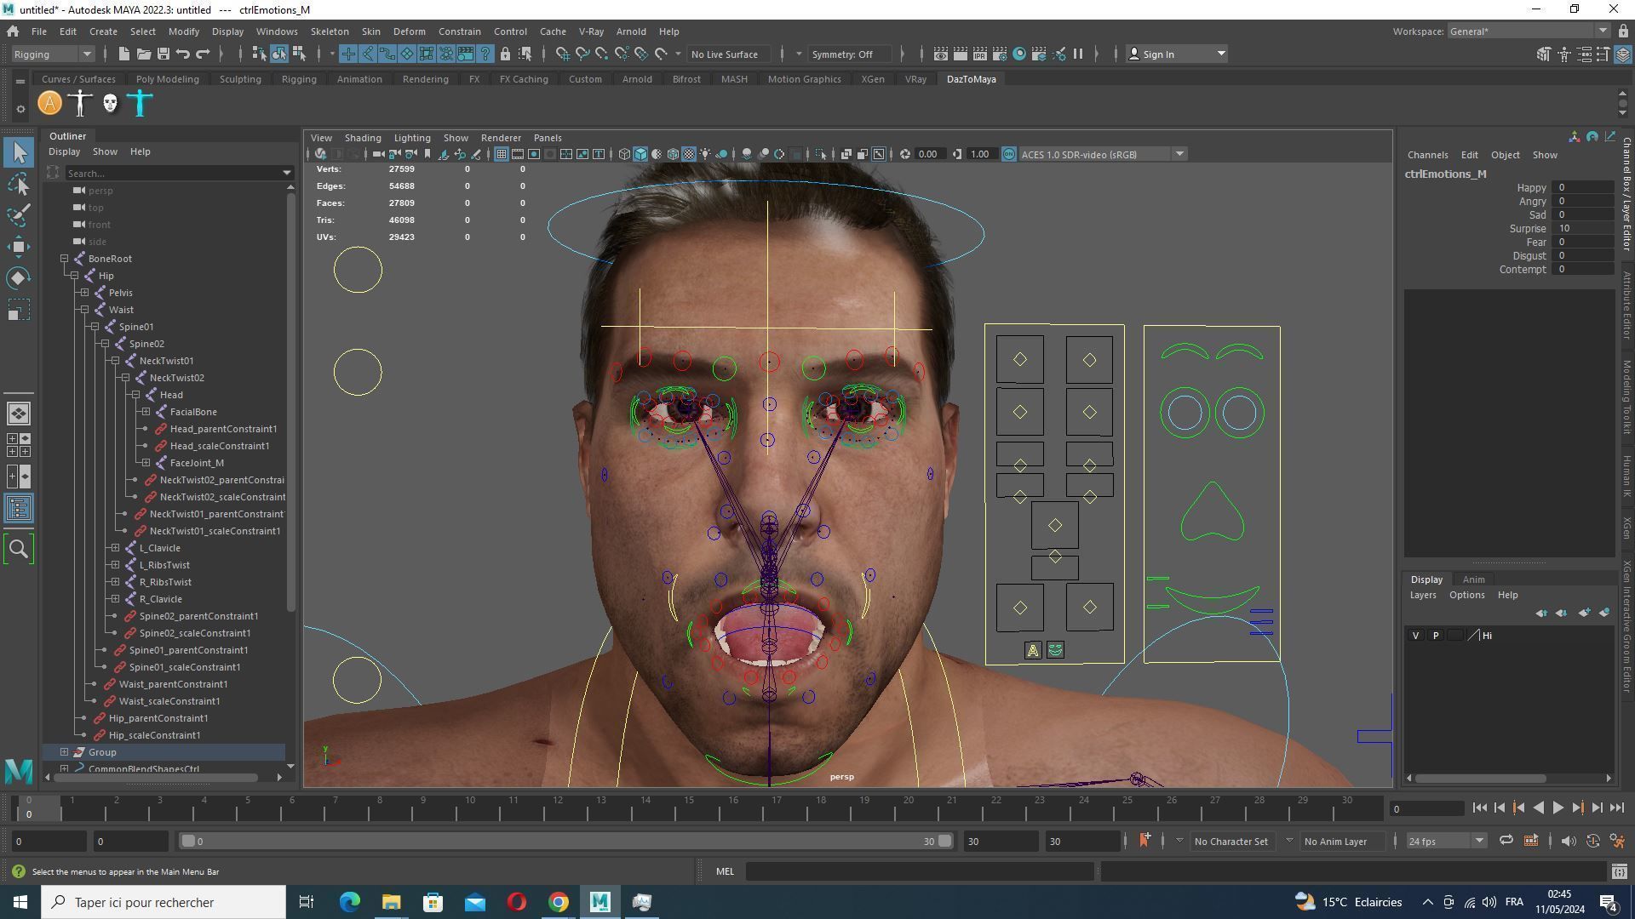Click the Undo arrow icon
Image resolution: width=1635 pixels, height=919 pixels.
pyautogui.click(x=183, y=54)
